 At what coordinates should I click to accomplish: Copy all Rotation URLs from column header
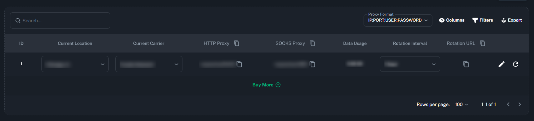pos(483,43)
